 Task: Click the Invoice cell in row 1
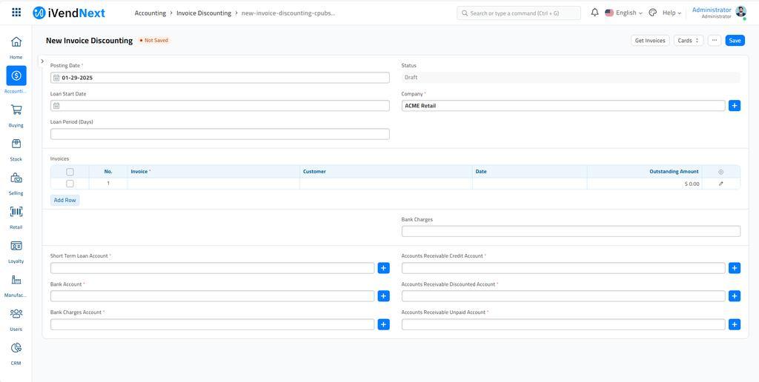coord(213,184)
